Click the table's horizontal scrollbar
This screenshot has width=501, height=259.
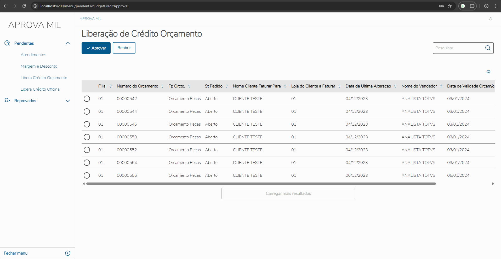click(261, 184)
